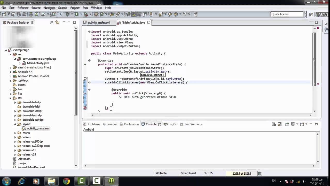This screenshot has width=330, height=186.
Task: Click the green Run button icon
Action: pos(76,14)
